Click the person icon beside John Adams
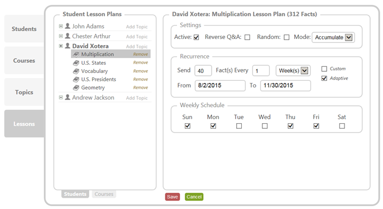The width and height of the screenshot is (383, 209). coord(68,26)
